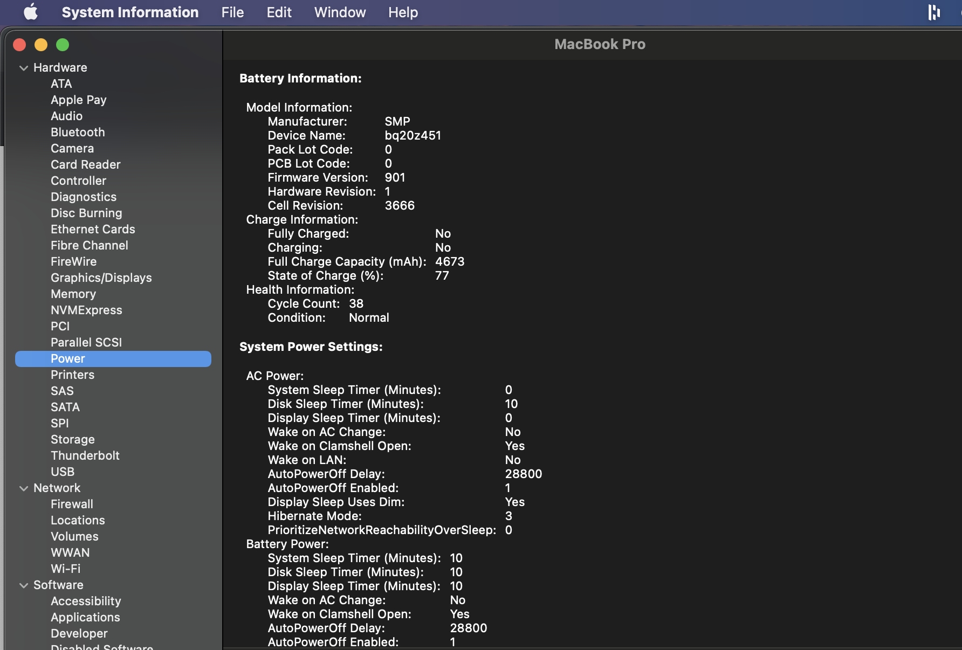This screenshot has height=650, width=962.
Task: Click the Hardware section label
Action: tap(60, 67)
